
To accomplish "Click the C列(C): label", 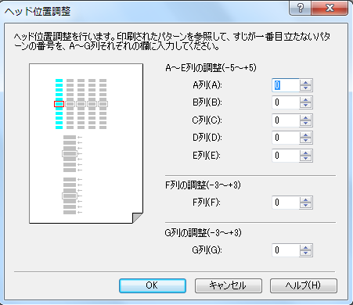I will click(207, 120).
